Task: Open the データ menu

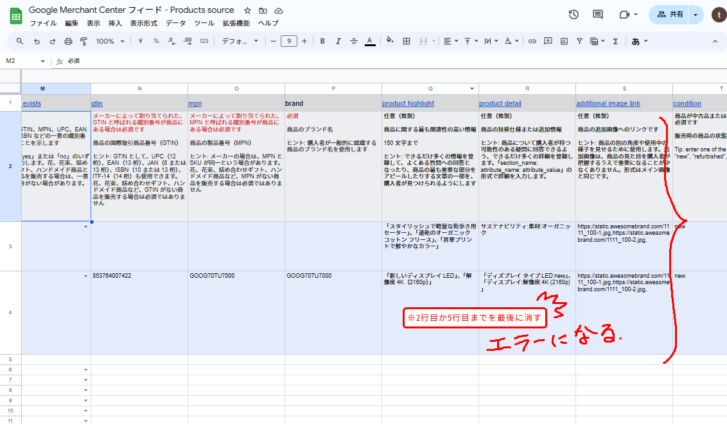Action: coord(175,23)
